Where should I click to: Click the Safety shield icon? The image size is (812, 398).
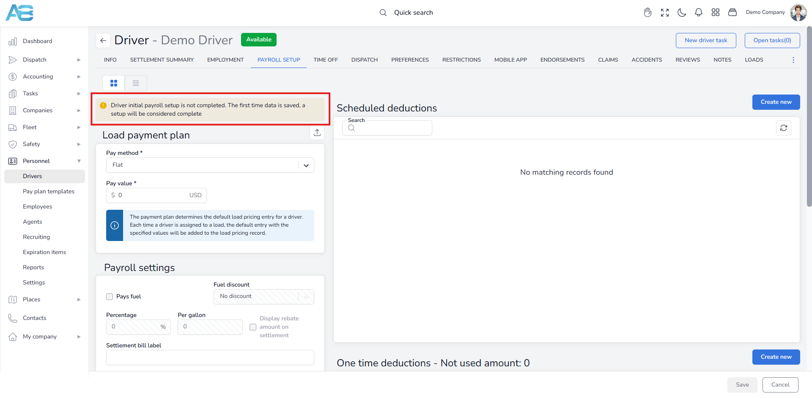tap(13, 144)
